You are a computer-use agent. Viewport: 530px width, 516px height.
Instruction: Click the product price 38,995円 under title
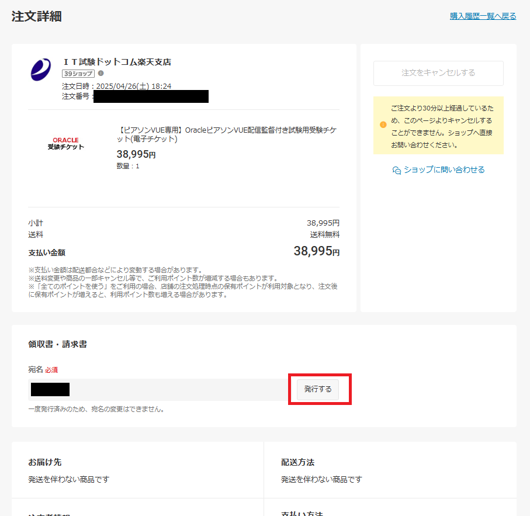tap(136, 154)
